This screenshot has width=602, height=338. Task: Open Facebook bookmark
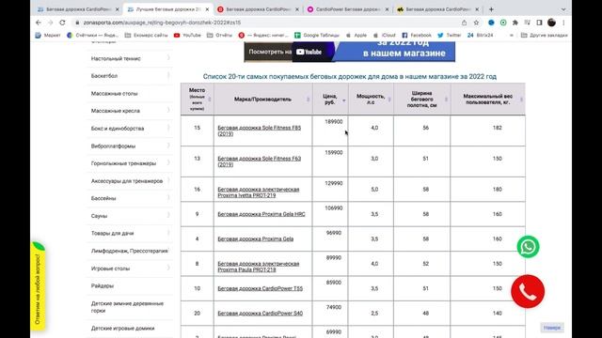pos(417,36)
